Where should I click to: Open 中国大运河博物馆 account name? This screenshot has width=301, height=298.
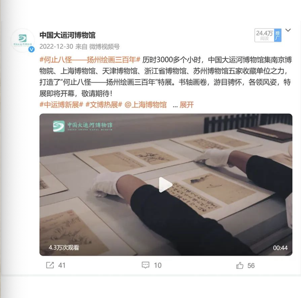[67, 35]
